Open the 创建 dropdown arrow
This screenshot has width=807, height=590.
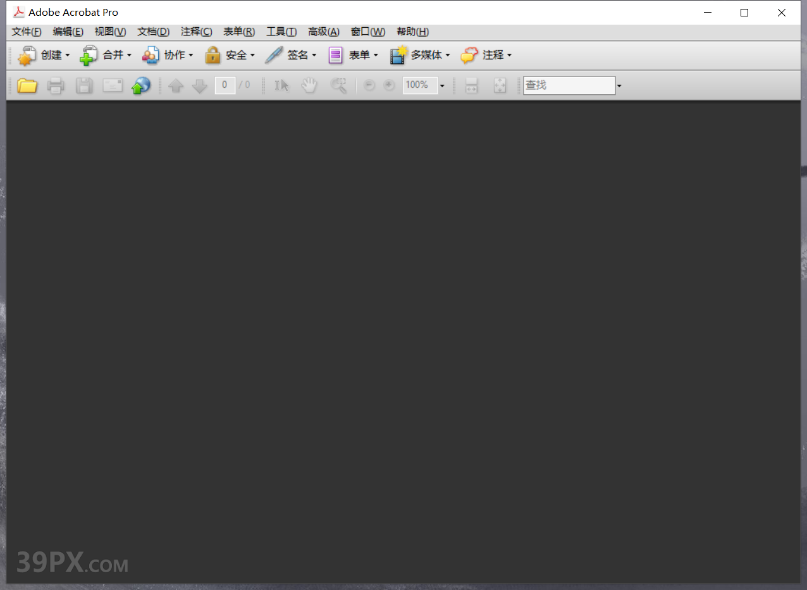pyautogui.click(x=68, y=55)
